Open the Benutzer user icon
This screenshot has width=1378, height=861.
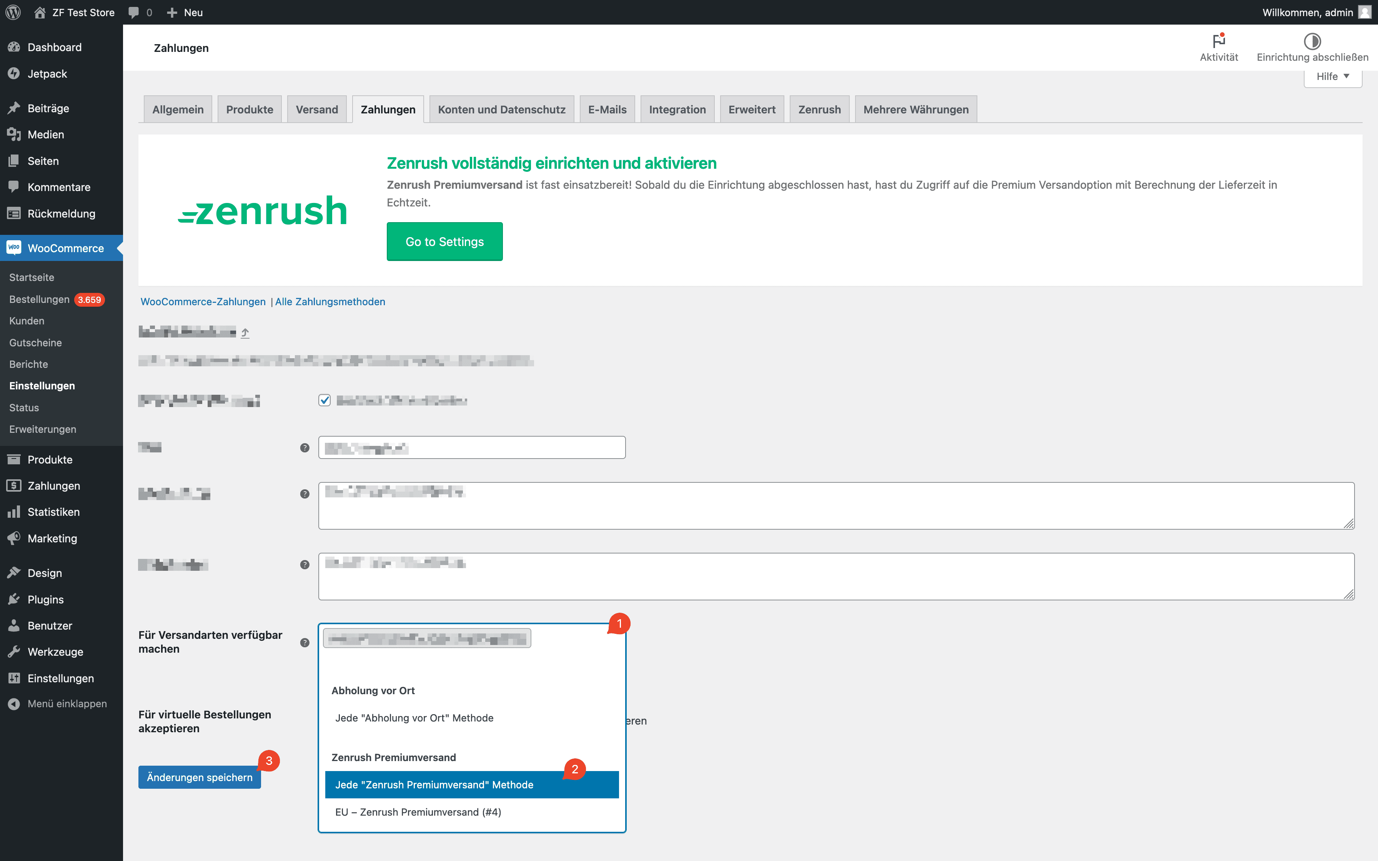[14, 625]
